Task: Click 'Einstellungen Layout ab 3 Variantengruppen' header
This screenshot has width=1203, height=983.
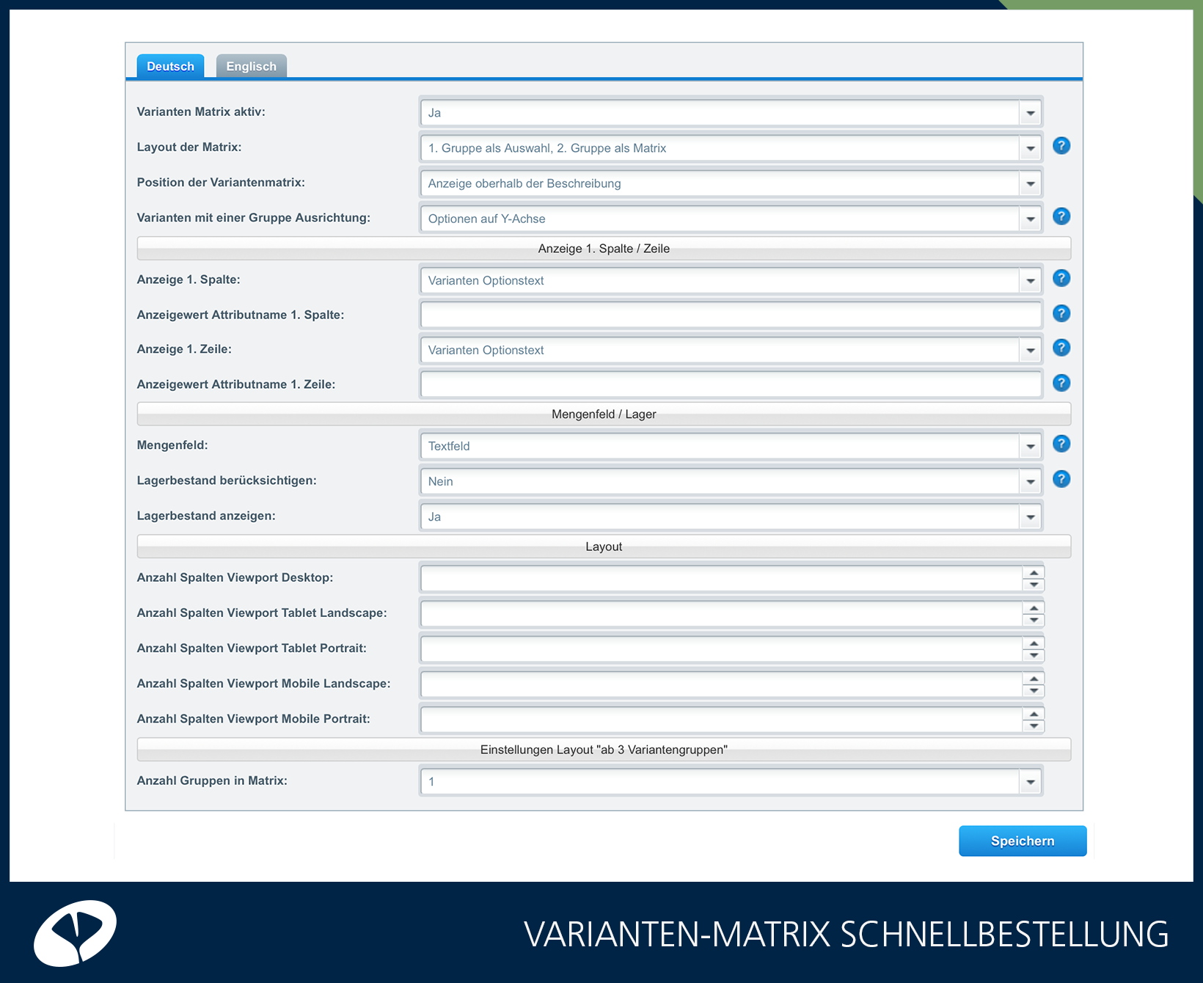Action: [604, 750]
